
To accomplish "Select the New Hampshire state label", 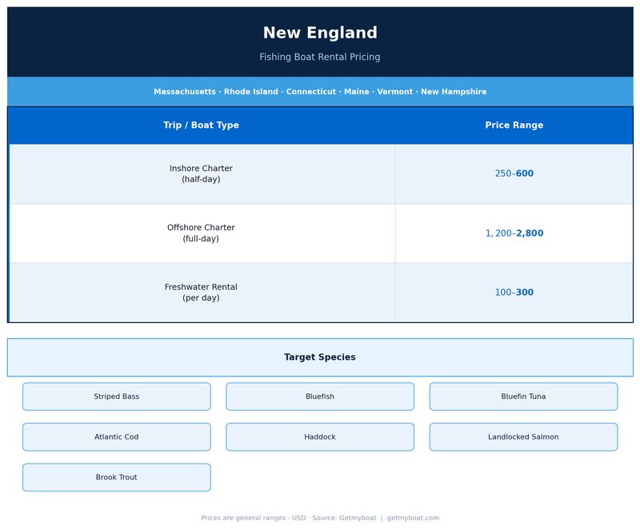I will click(453, 91).
